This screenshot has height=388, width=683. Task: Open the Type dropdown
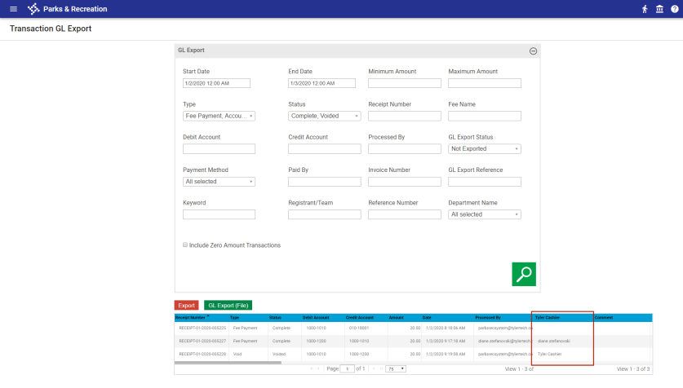[219, 116]
